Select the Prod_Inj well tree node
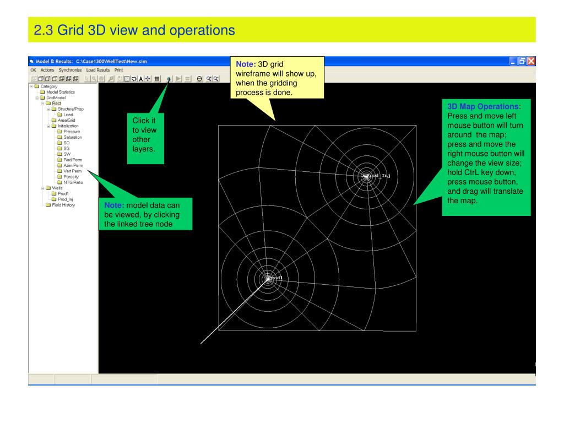 (65, 199)
